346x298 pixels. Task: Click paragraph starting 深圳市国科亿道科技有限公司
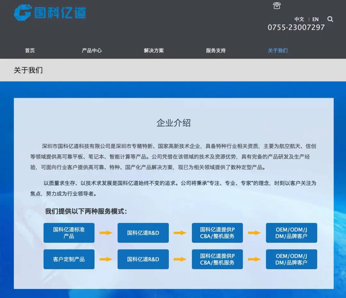(173, 157)
